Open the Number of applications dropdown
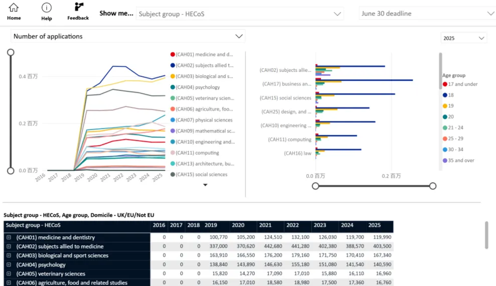This screenshot has width=496, height=286. click(128, 36)
